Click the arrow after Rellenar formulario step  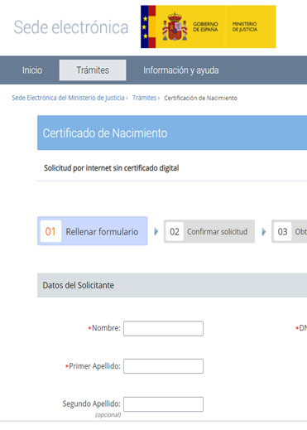pos(156,231)
